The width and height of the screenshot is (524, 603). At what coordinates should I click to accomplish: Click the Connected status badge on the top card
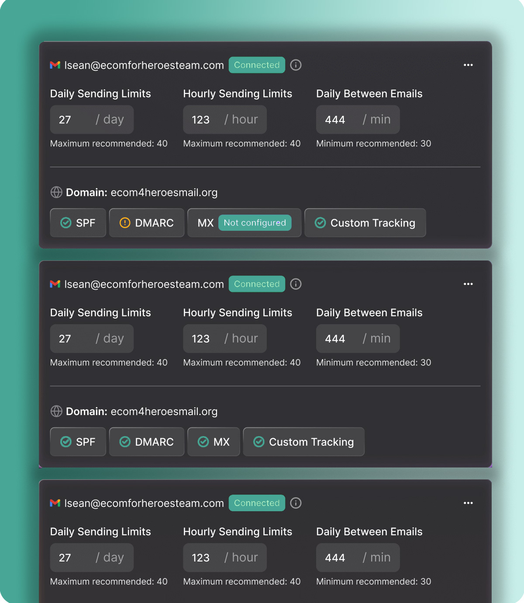click(x=257, y=65)
